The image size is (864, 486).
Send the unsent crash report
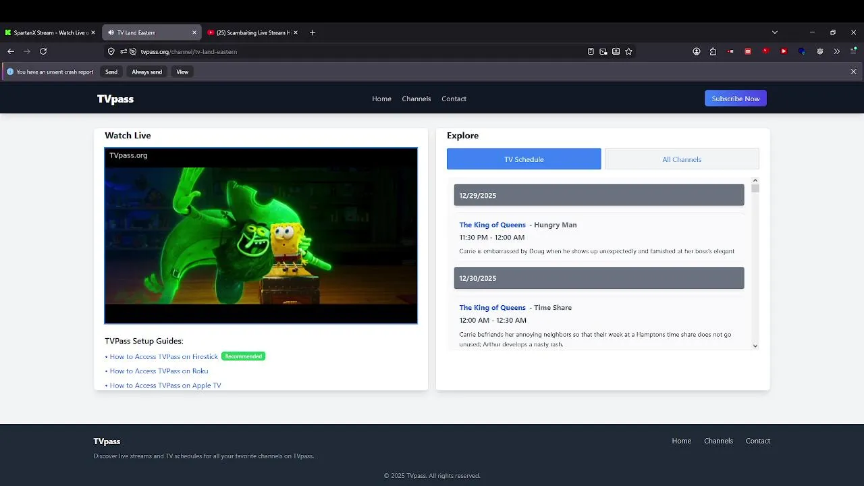[x=111, y=72]
